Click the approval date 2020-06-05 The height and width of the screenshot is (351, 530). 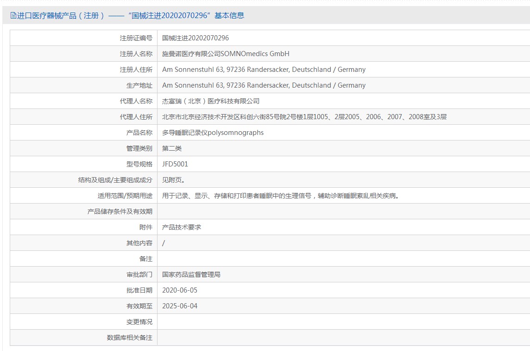(x=179, y=290)
